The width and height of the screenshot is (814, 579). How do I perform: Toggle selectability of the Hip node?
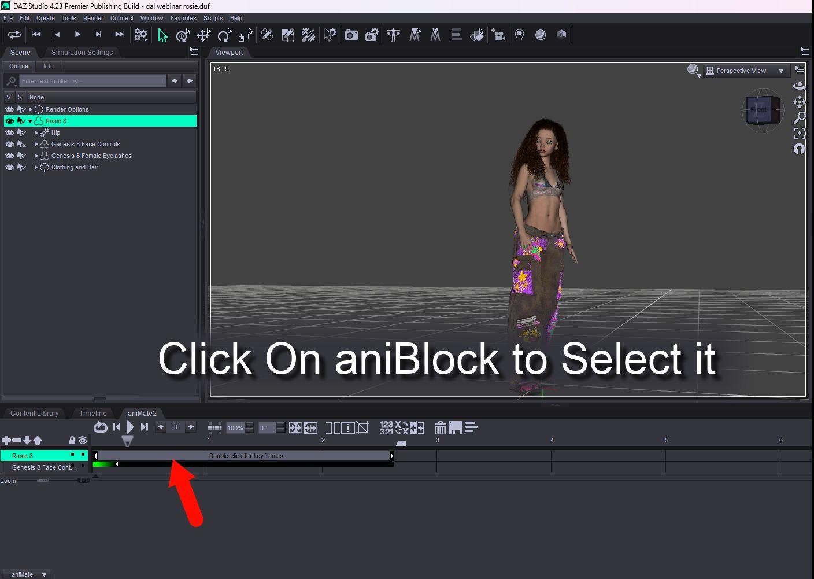(x=21, y=132)
